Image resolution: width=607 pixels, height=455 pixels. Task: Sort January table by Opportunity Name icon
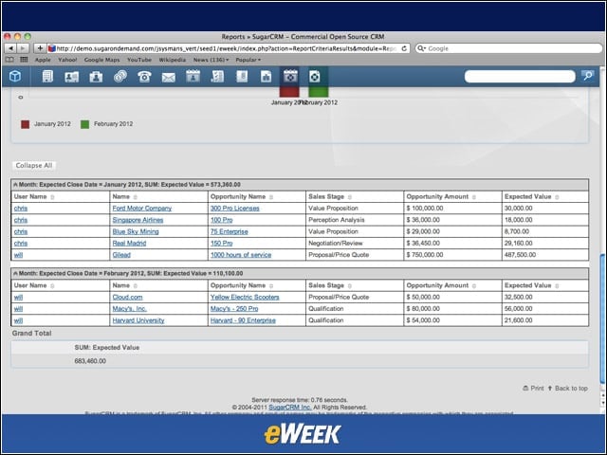[271, 197]
